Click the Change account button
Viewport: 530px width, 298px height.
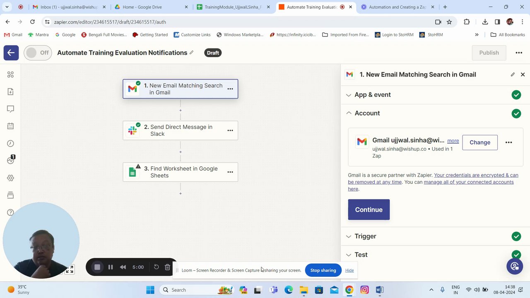(x=480, y=142)
